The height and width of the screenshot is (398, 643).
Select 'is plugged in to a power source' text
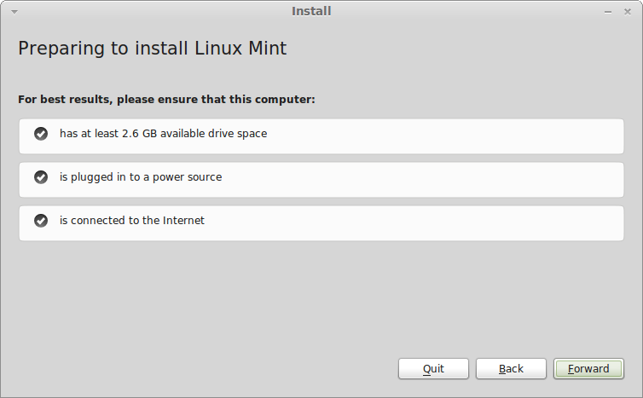point(141,177)
